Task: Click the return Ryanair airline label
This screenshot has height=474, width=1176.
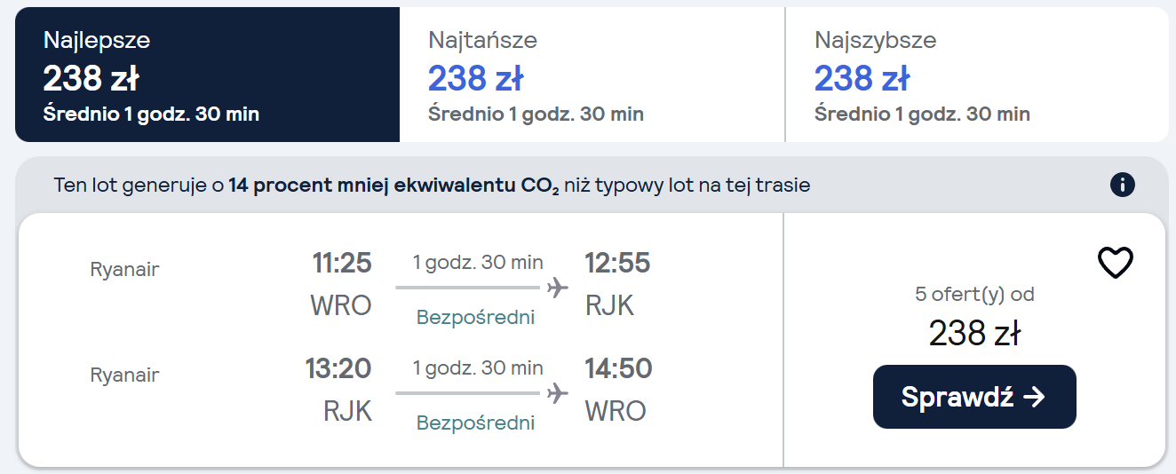Action: (x=124, y=375)
